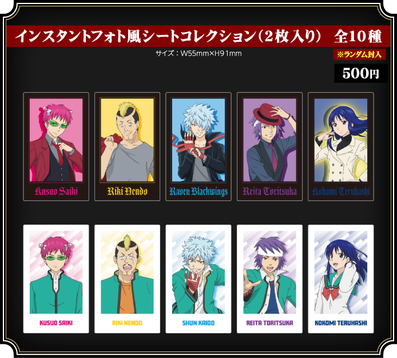Click the yellow RIKI NENDO name label
Screen dimensions: 397x358
pyautogui.click(x=127, y=323)
